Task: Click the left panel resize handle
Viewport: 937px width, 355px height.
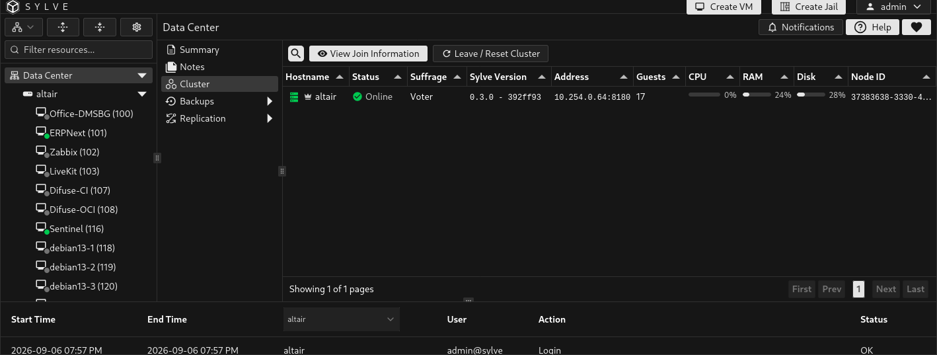Action: click(157, 158)
